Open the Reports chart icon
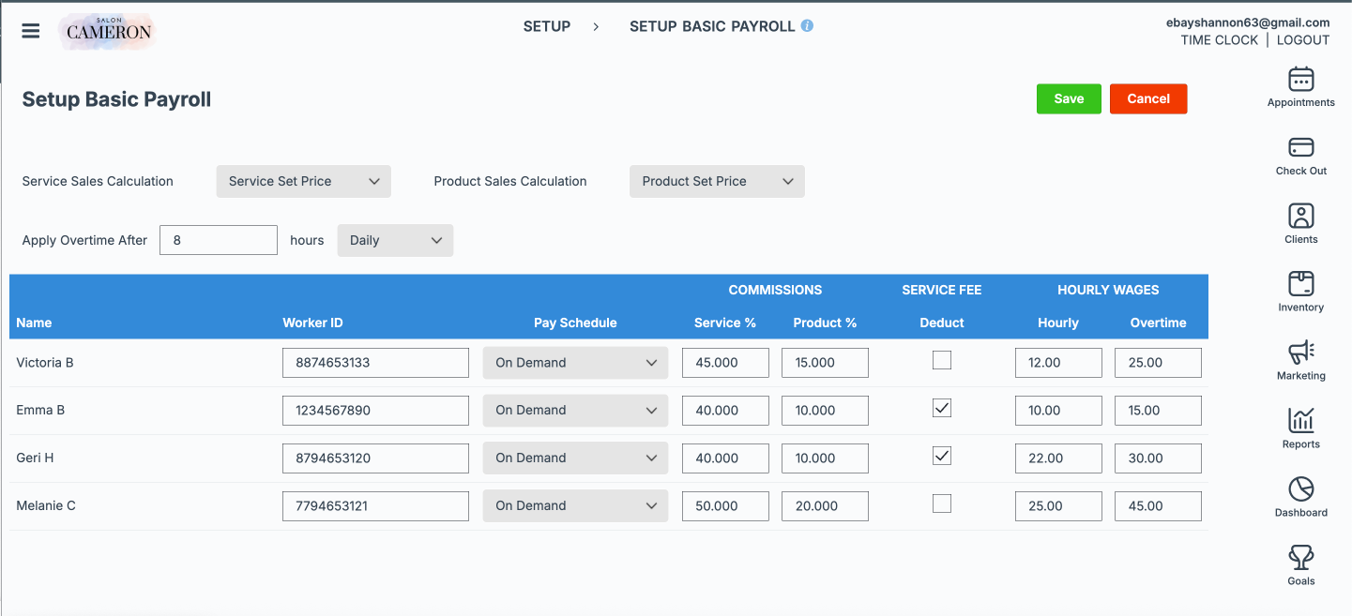1352x616 pixels. tap(1300, 421)
